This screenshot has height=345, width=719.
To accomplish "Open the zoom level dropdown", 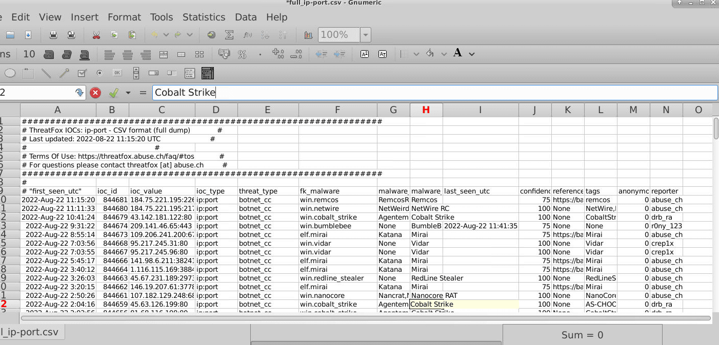I will click(x=365, y=35).
